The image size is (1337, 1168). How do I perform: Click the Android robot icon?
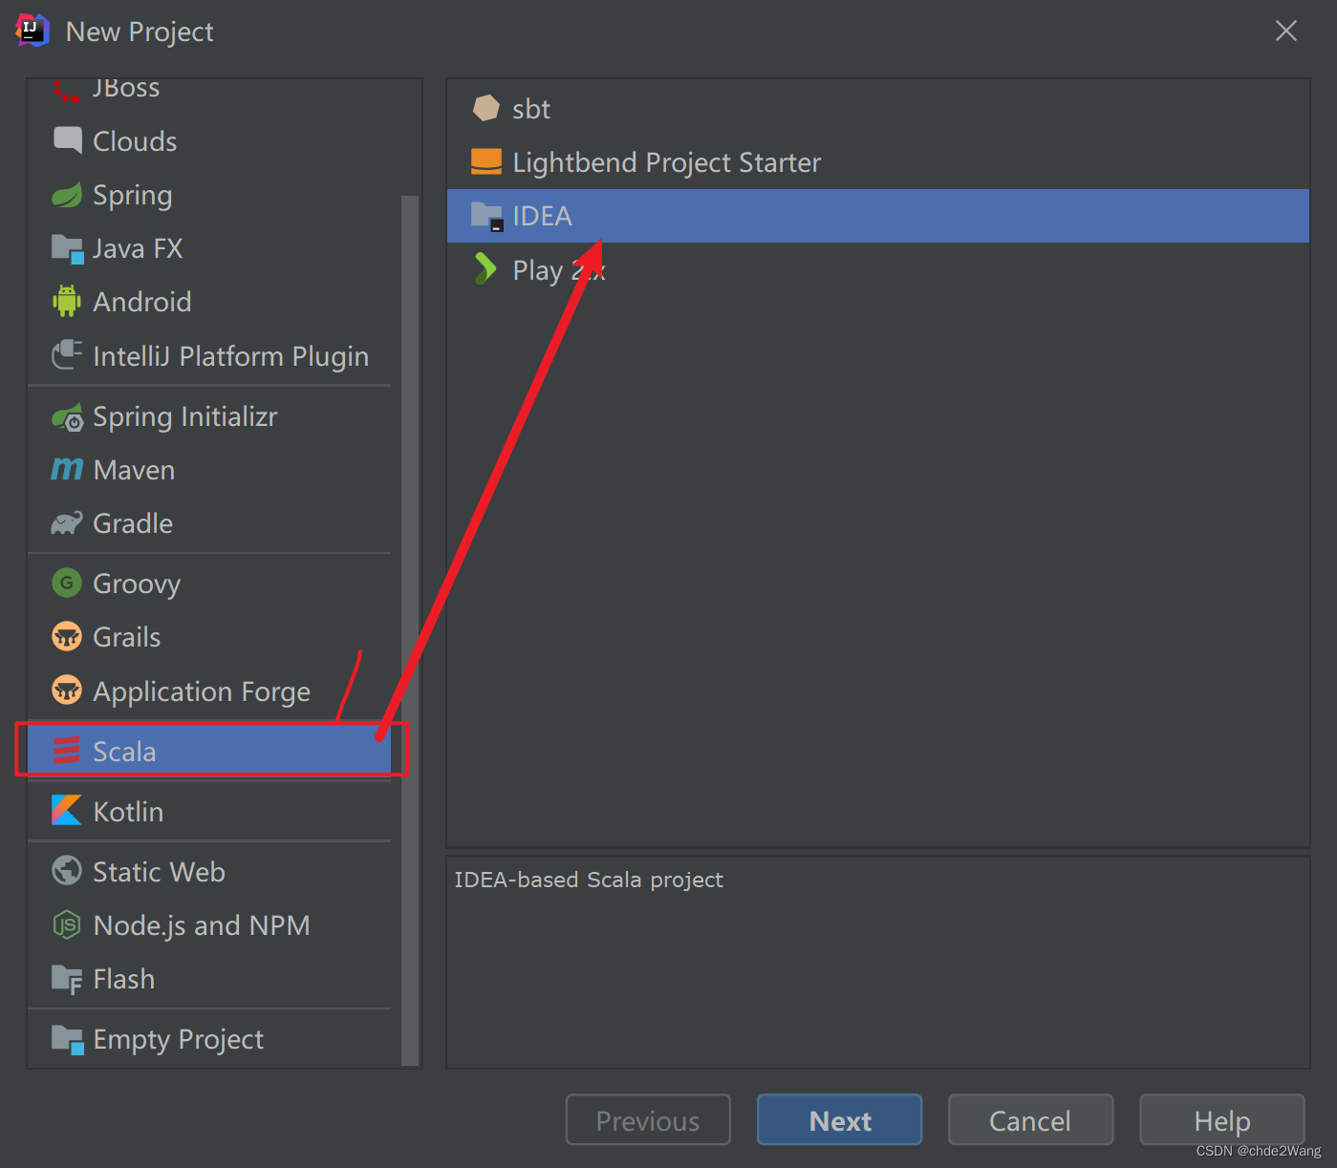pos(67,302)
